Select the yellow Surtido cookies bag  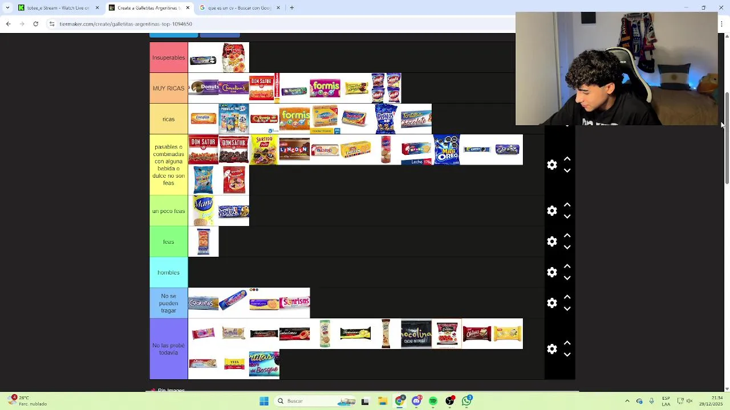pyautogui.click(x=264, y=150)
